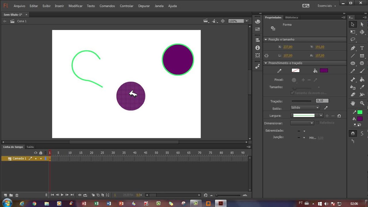Collapse Preenchimento e traçado section

tap(266, 63)
